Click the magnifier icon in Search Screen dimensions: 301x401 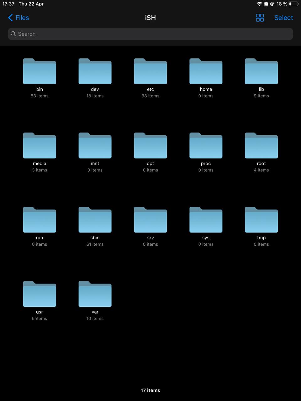point(13,34)
